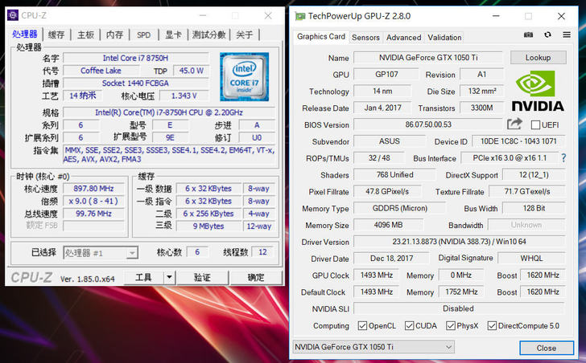Open the Advanced tab in GPU-Z
Image resolution: width=586 pixels, height=363 pixels.
point(403,37)
